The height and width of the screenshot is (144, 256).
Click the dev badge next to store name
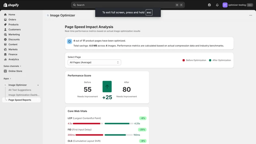[250, 5]
